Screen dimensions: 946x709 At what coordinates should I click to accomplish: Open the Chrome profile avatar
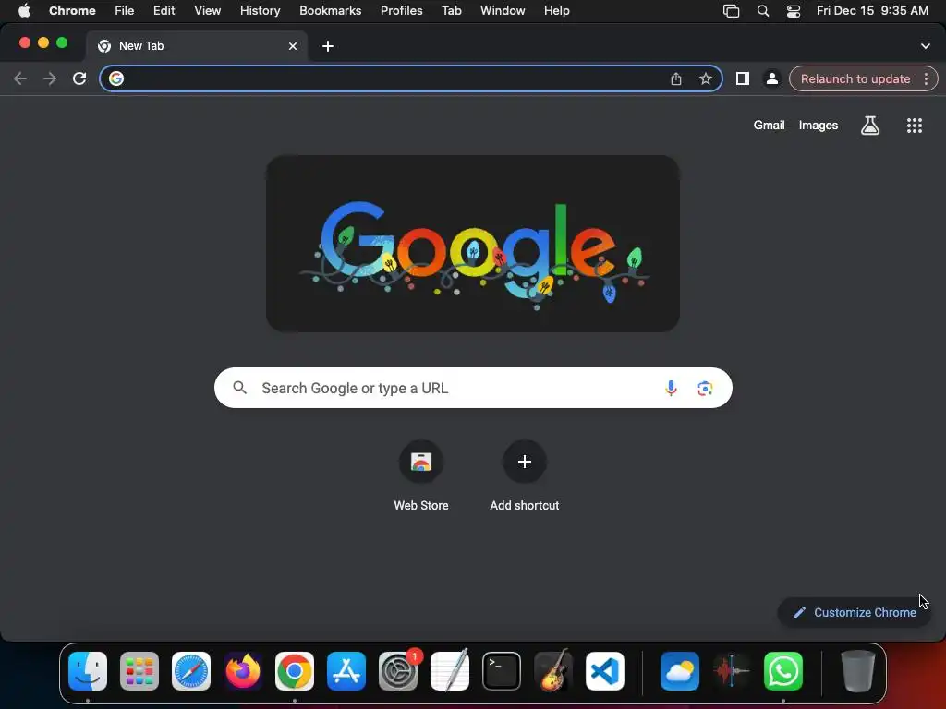771,79
